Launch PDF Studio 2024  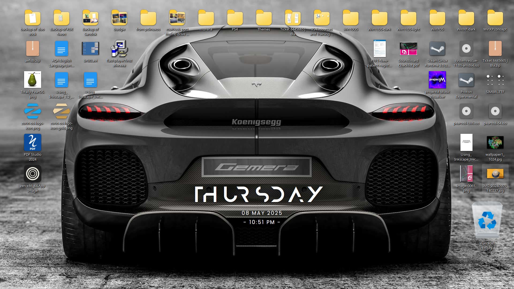pos(32,142)
